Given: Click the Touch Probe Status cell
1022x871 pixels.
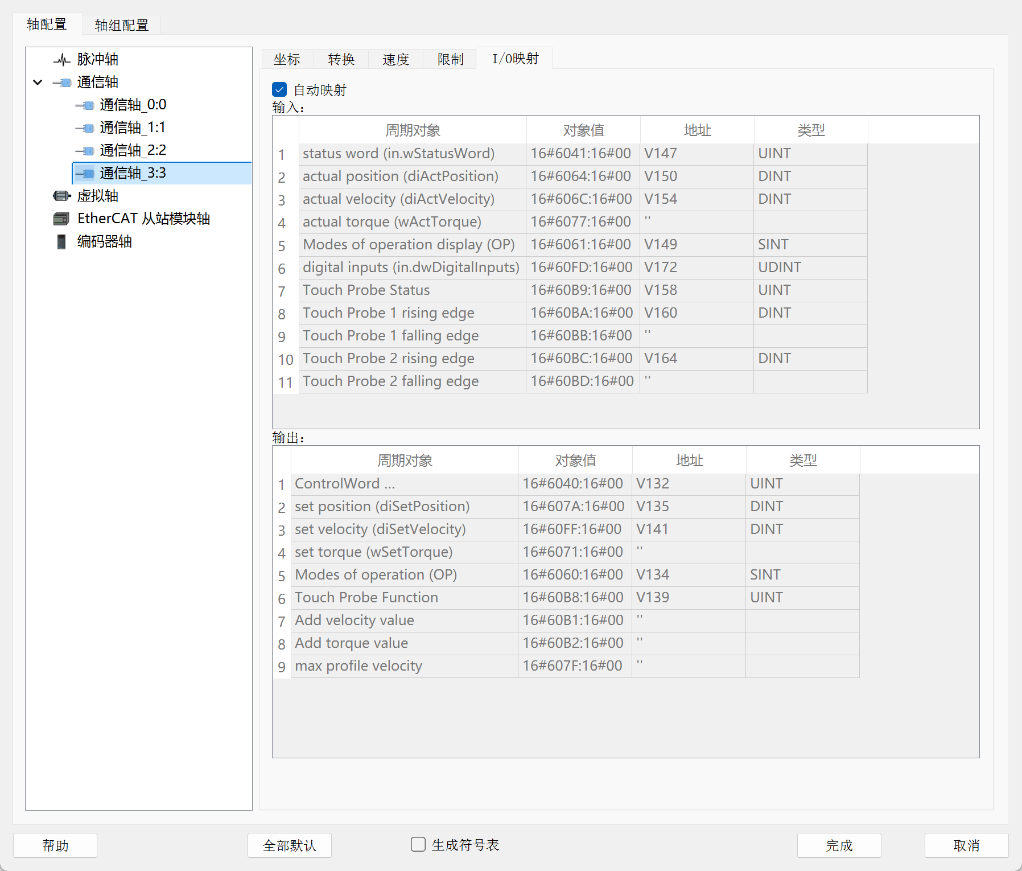Looking at the screenshot, I should click(413, 290).
